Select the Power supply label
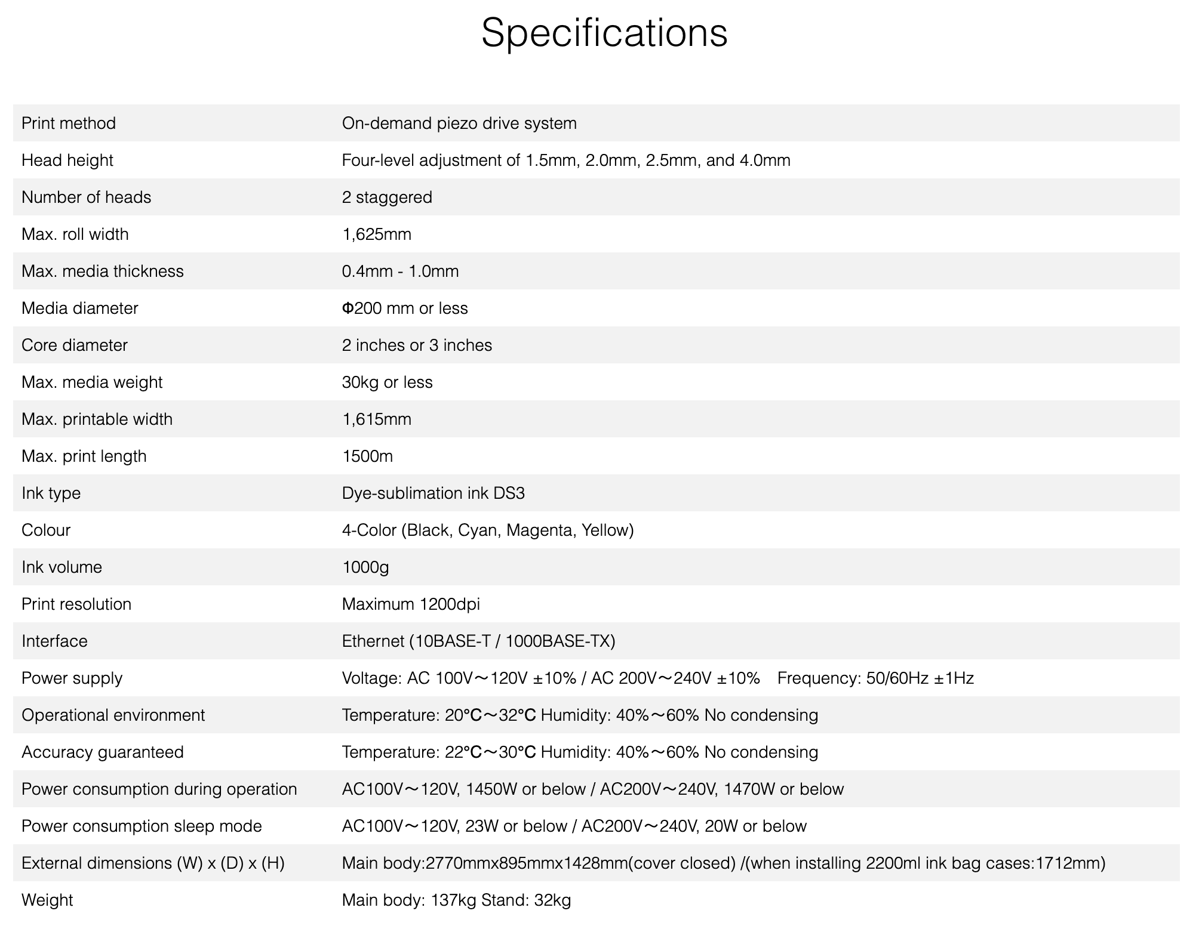The height and width of the screenshot is (926, 1199). click(x=72, y=678)
